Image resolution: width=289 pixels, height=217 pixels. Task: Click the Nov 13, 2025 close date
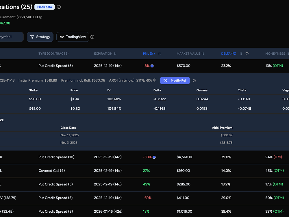(70, 135)
